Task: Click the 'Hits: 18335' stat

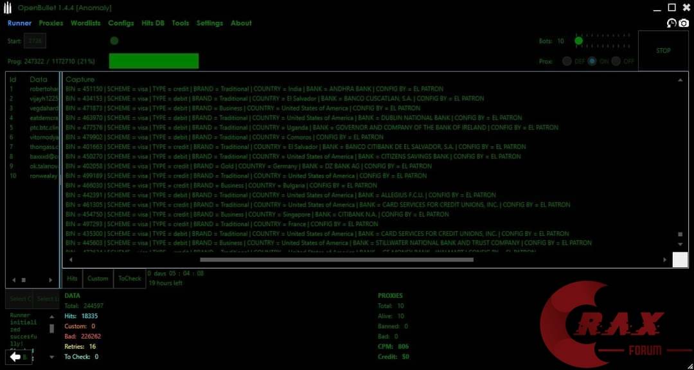Action: coord(81,316)
